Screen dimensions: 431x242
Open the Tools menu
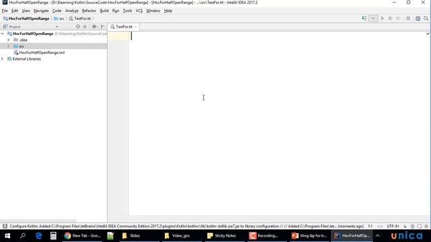pyautogui.click(x=127, y=11)
